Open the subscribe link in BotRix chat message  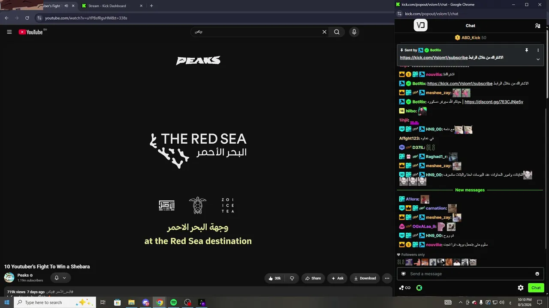pos(460,83)
